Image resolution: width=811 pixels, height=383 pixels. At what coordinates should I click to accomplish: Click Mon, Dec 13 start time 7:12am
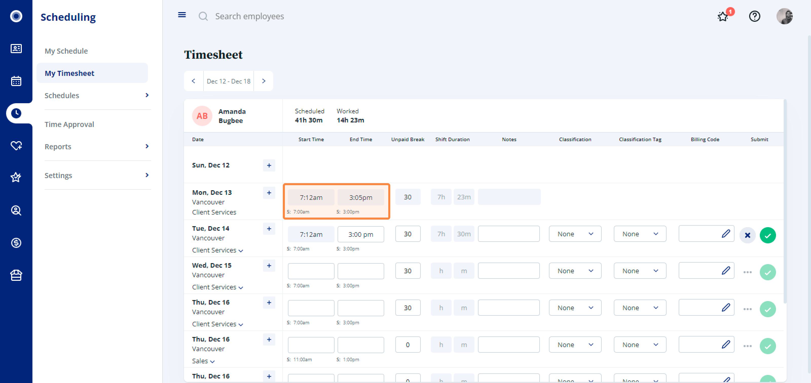[x=311, y=197]
